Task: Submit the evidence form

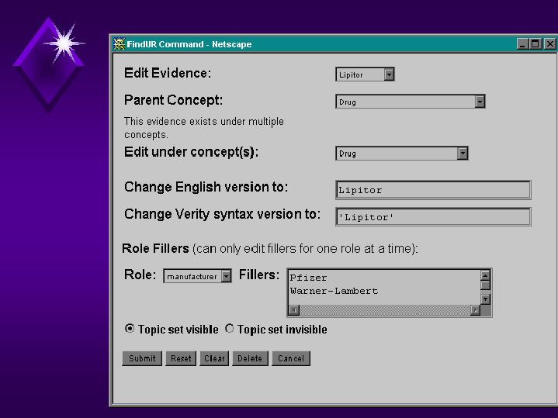Action: coord(142,358)
